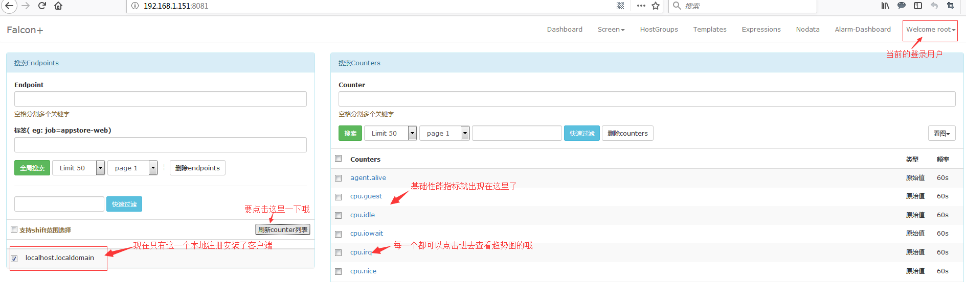The height and width of the screenshot is (282, 966).
Task: Check the localhost.localdomain endpoint checkbox
Action: [14, 259]
